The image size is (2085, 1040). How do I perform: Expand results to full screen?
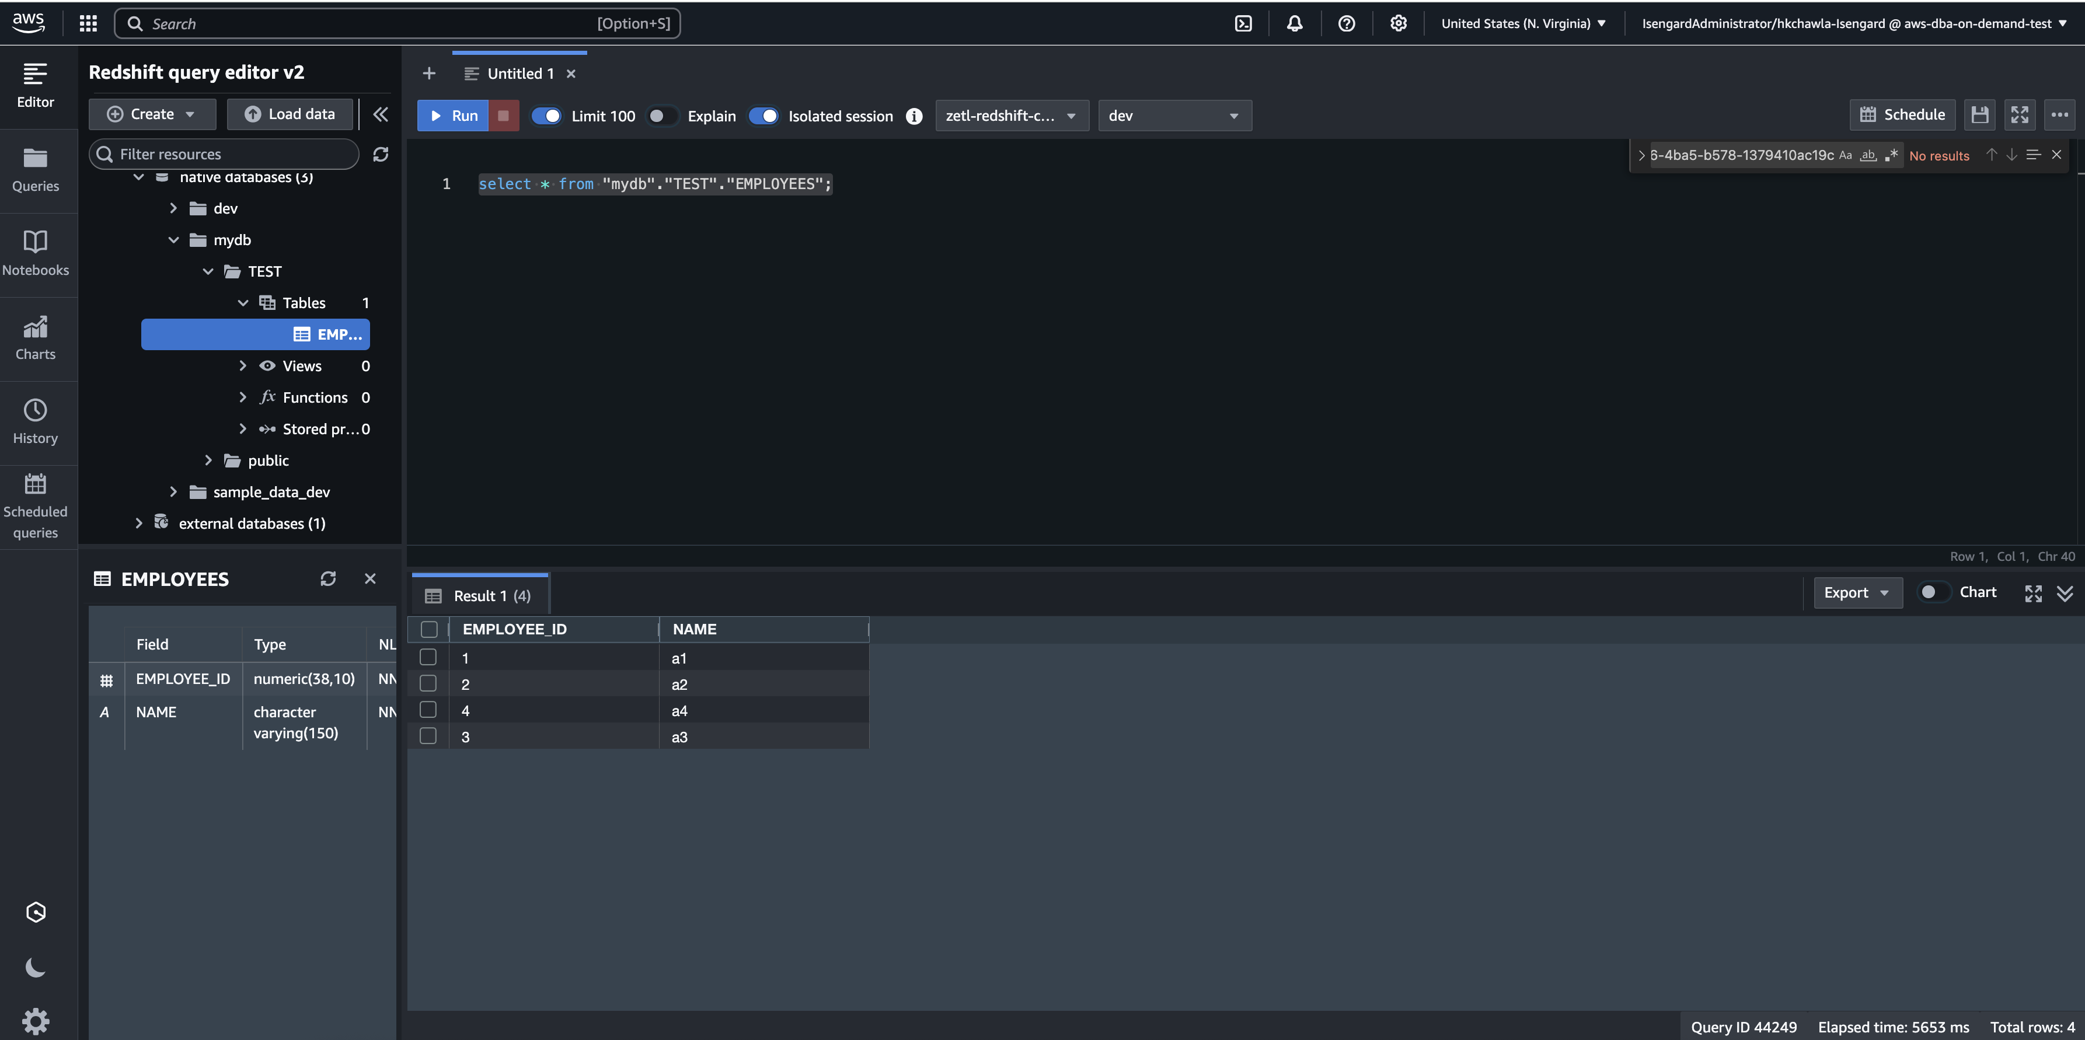point(2033,594)
